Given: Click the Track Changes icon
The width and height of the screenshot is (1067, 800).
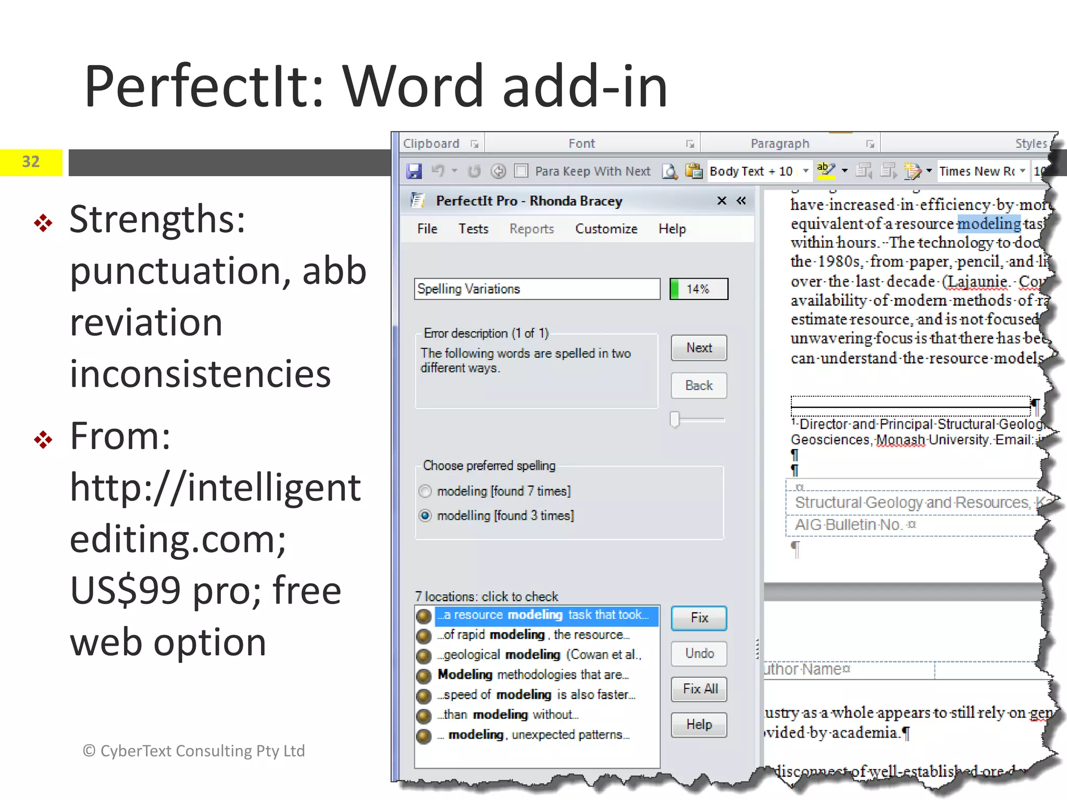Looking at the screenshot, I should pyautogui.click(x=912, y=171).
